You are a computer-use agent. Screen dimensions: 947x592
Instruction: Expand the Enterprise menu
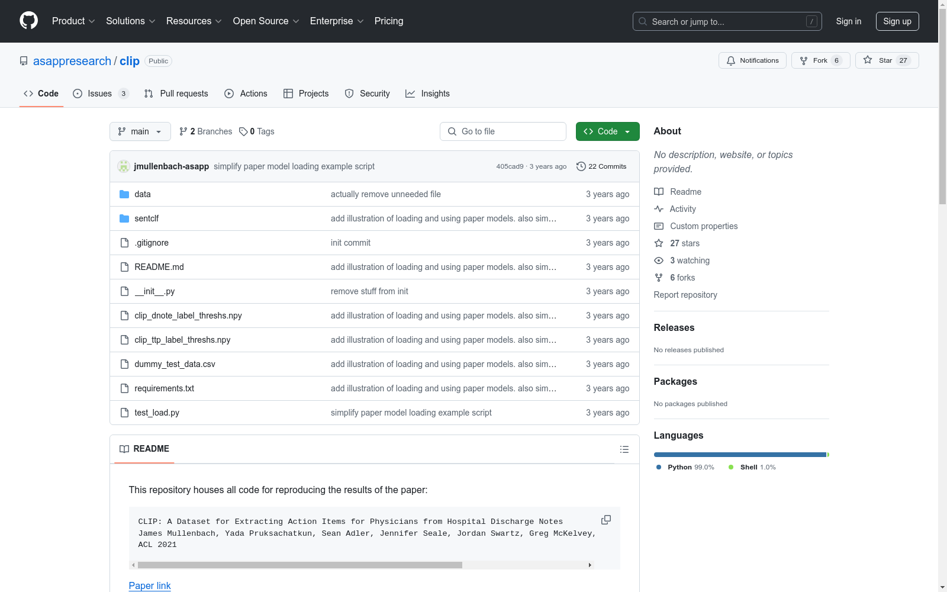click(337, 21)
